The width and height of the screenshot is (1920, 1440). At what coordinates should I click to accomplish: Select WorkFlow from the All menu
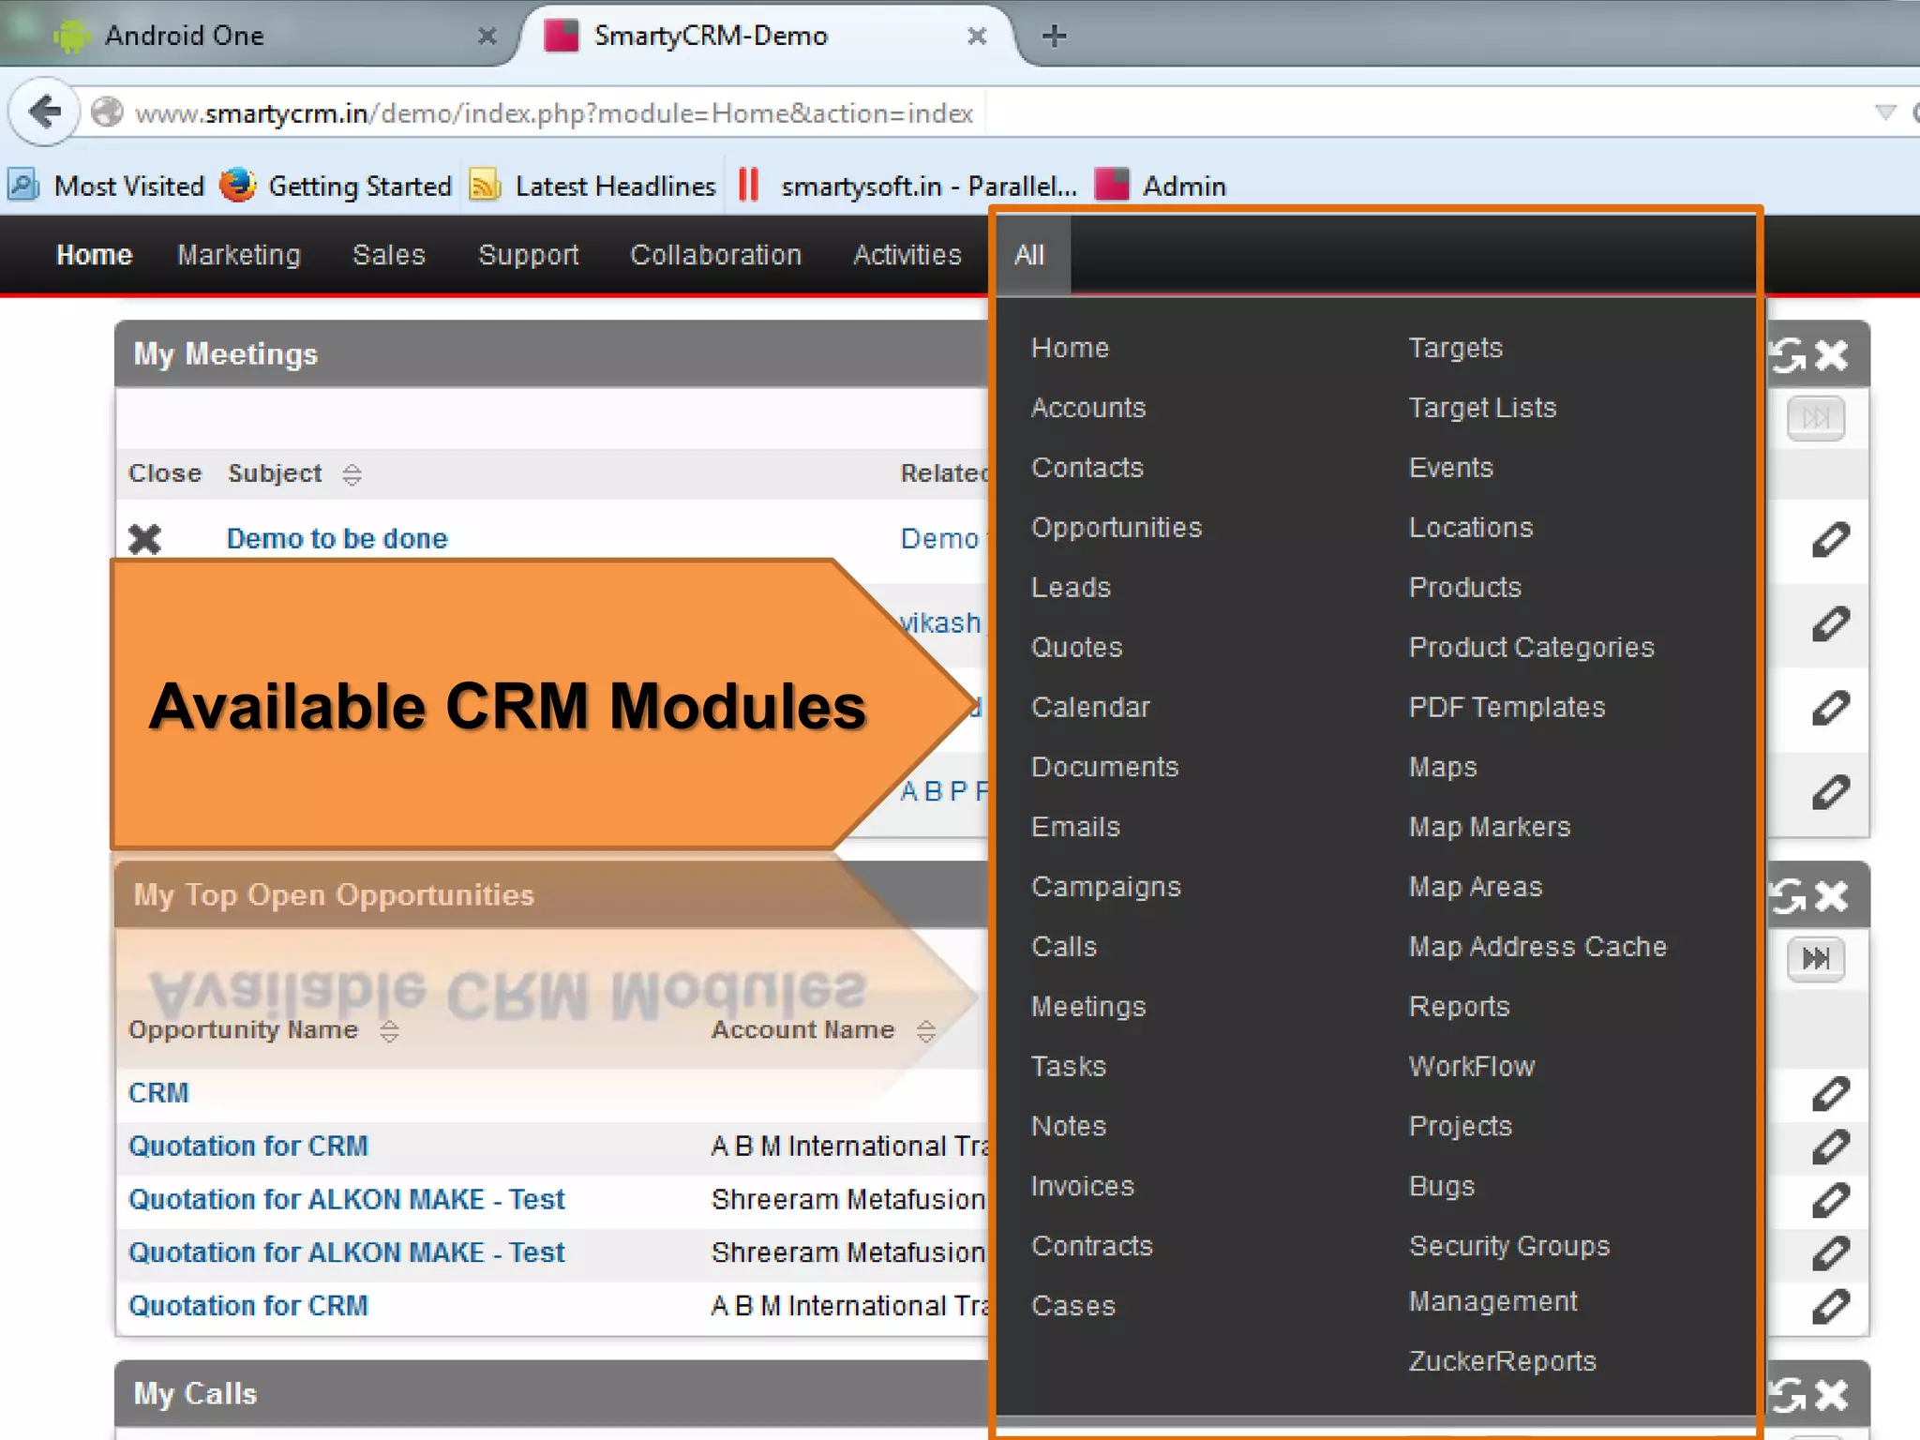pyautogui.click(x=1472, y=1066)
